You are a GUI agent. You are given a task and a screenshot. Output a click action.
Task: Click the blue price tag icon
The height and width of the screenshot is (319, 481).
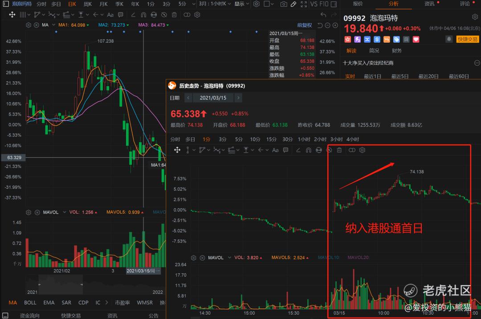click(396, 39)
